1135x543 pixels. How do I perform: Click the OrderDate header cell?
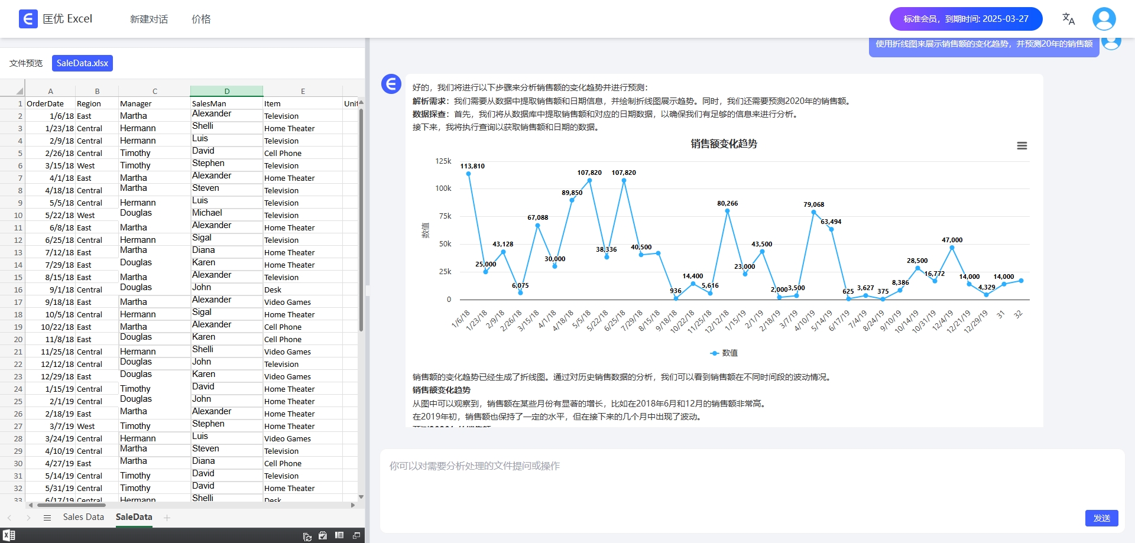tap(50, 103)
